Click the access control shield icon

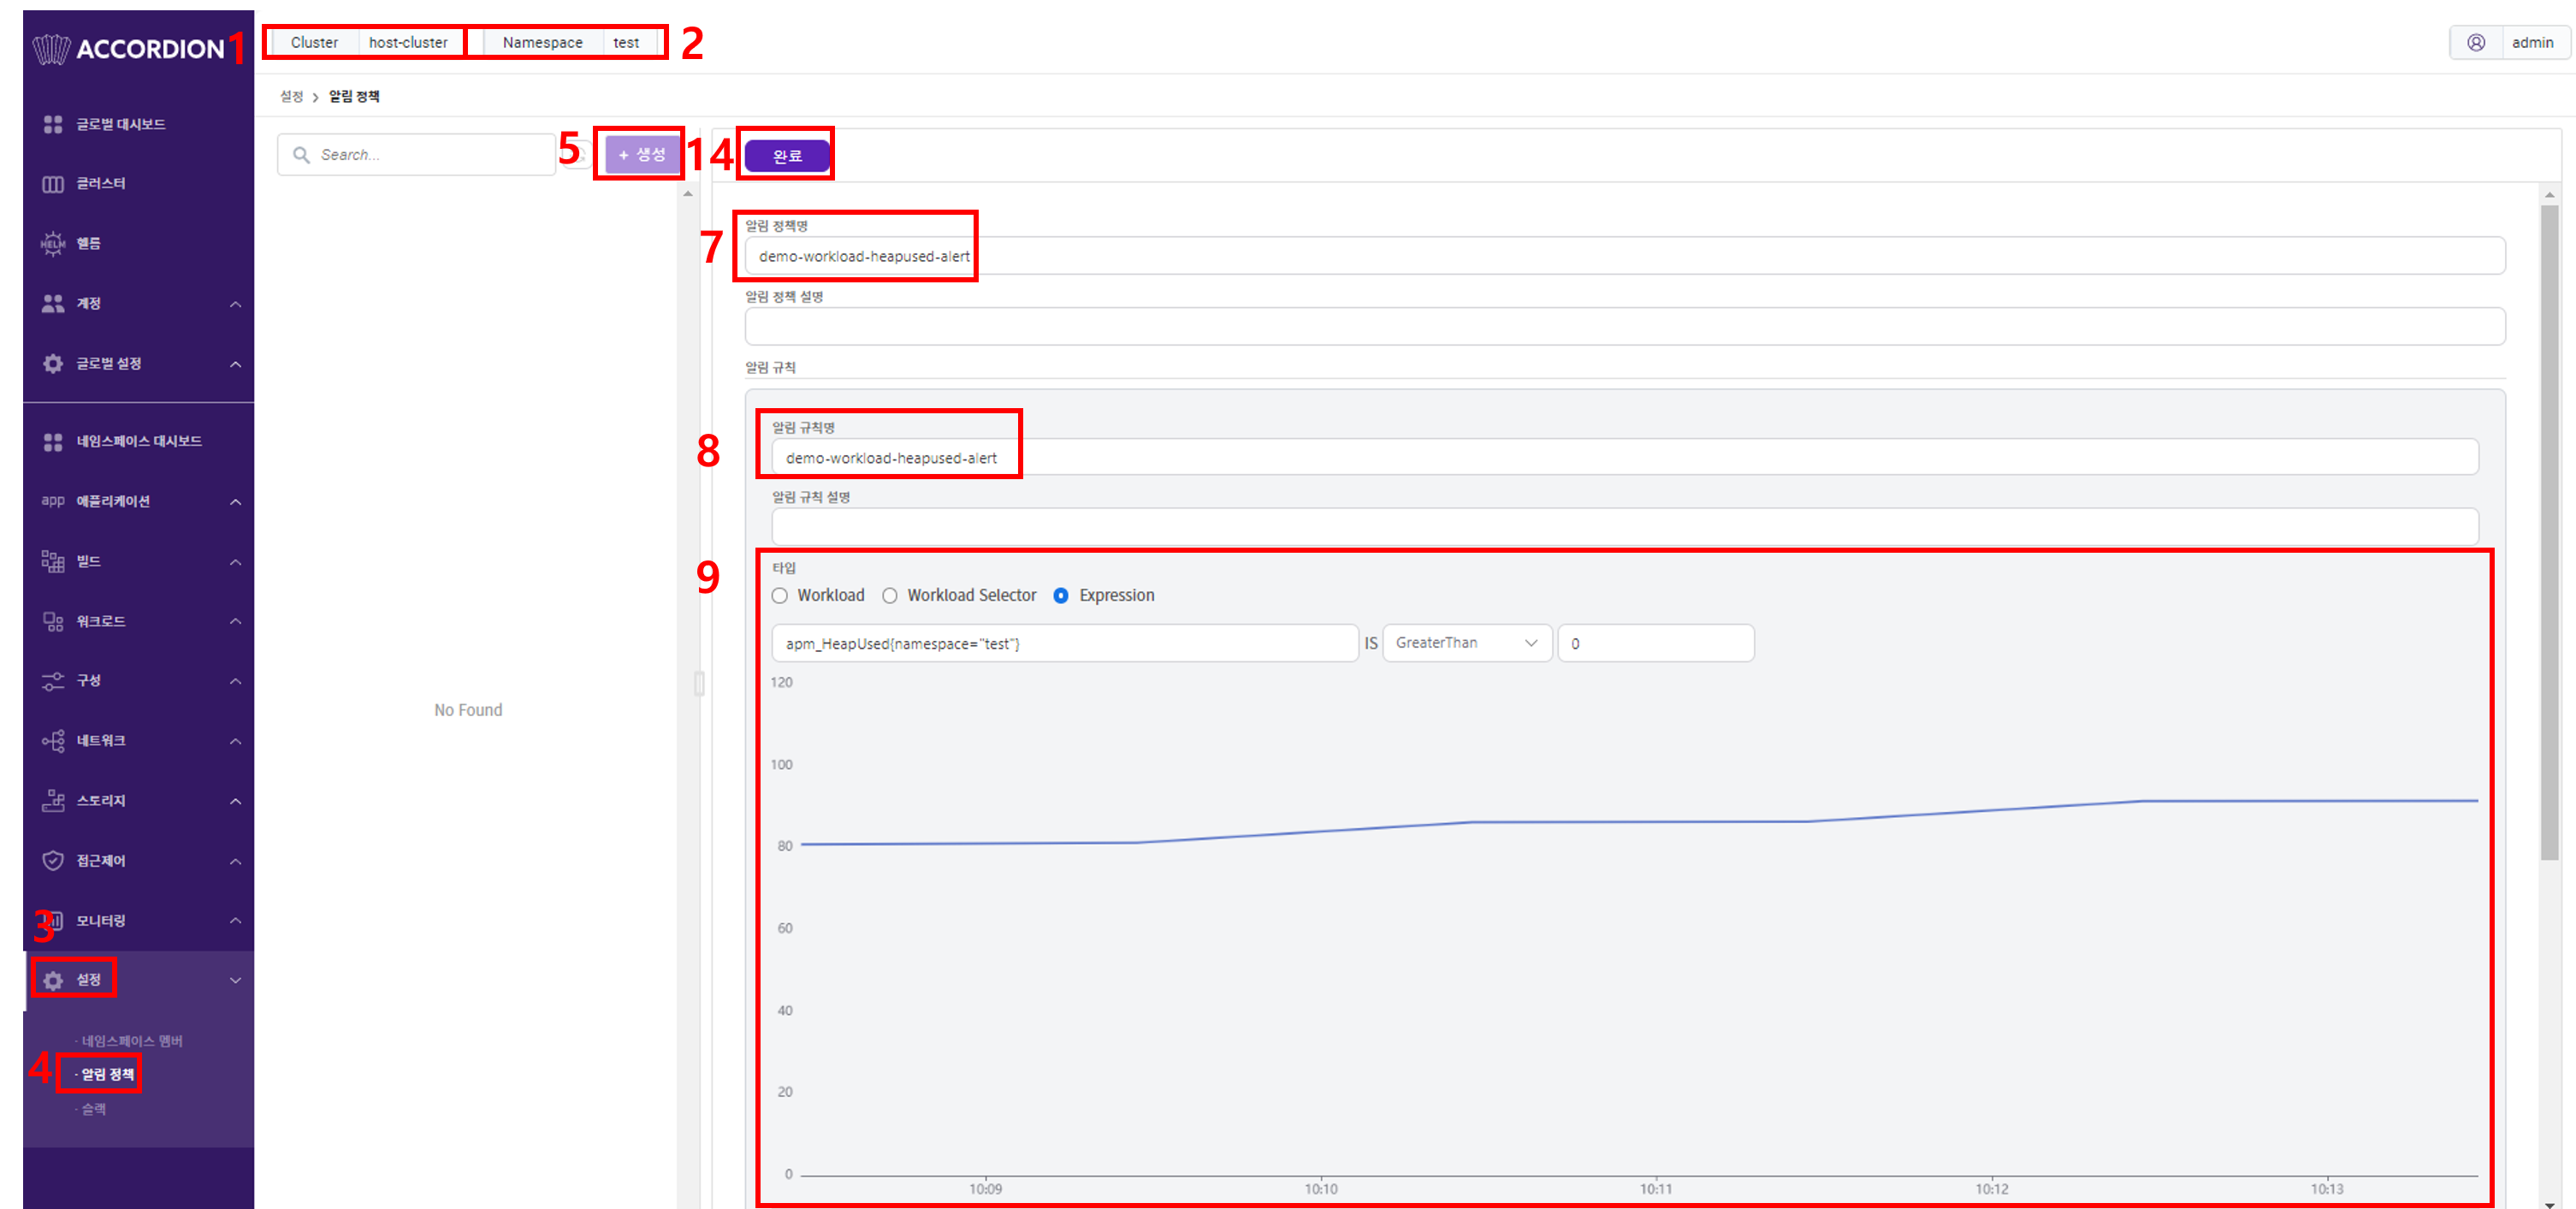coord(53,860)
